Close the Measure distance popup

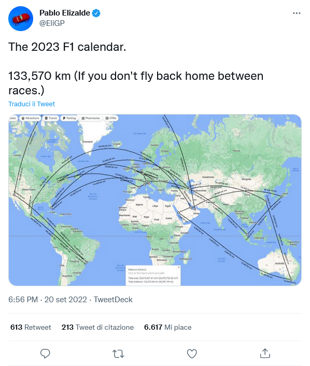[179, 268]
